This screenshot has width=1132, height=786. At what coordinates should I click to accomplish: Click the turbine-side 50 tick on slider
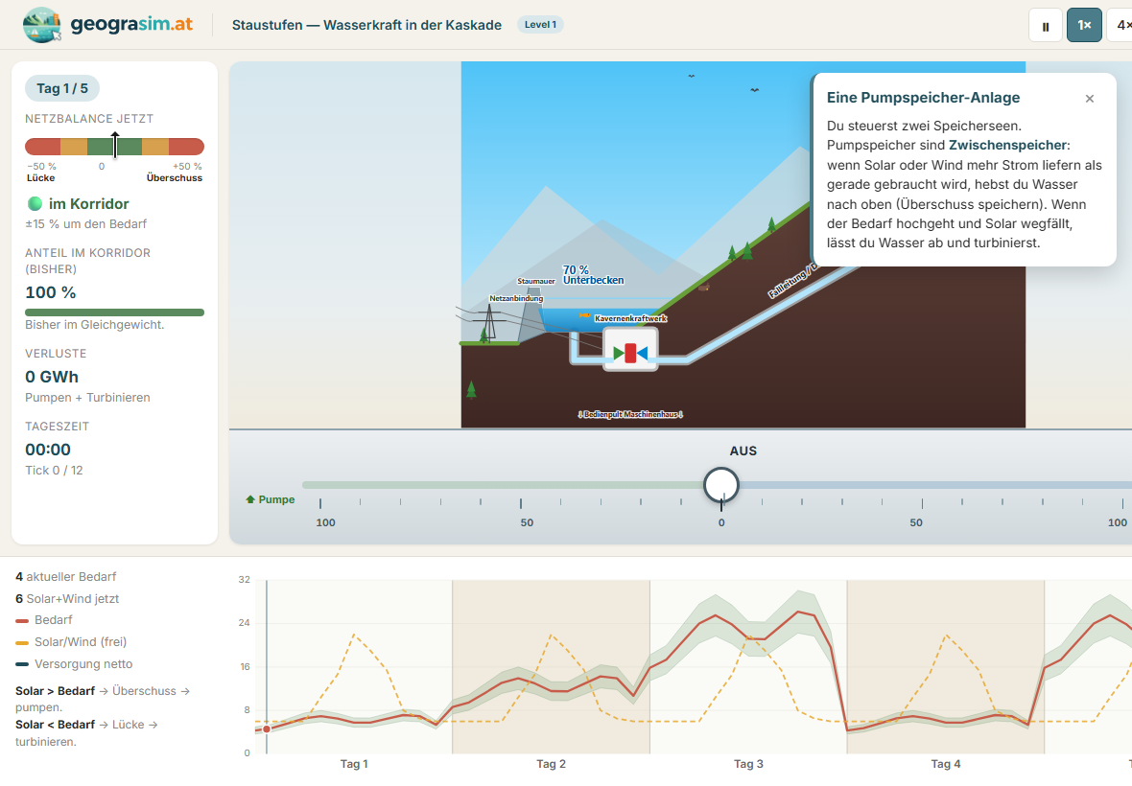click(922, 503)
